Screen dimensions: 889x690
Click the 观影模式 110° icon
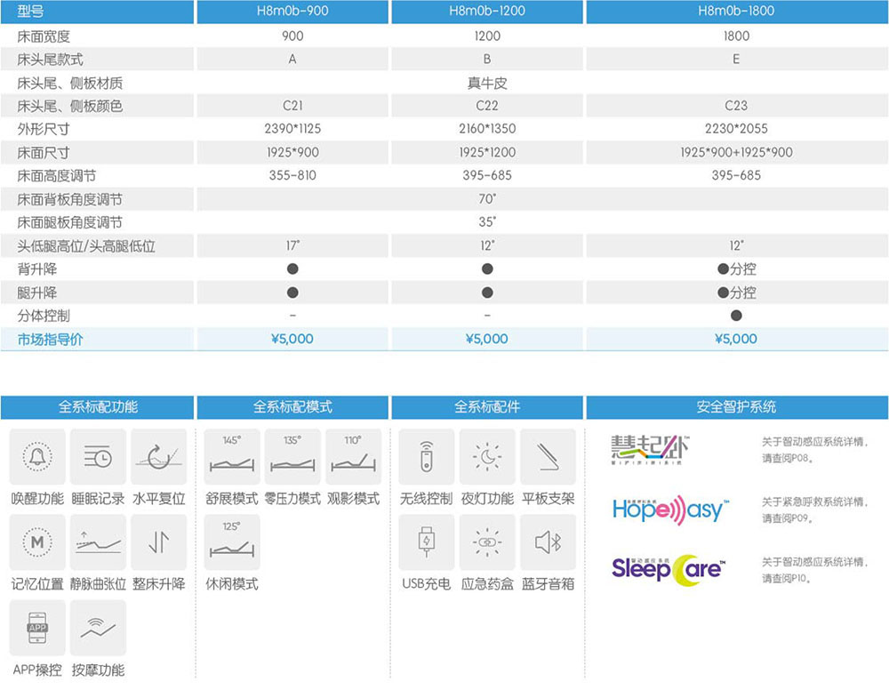click(x=353, y=456)
